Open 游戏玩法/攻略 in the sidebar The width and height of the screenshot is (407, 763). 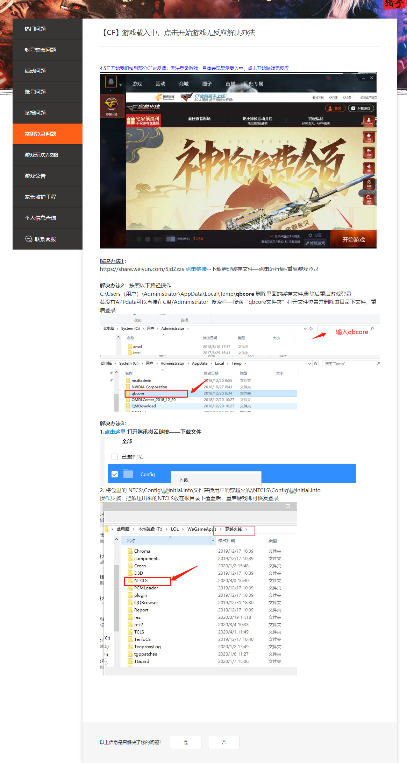pyautogui.click(x=48, y=155)
